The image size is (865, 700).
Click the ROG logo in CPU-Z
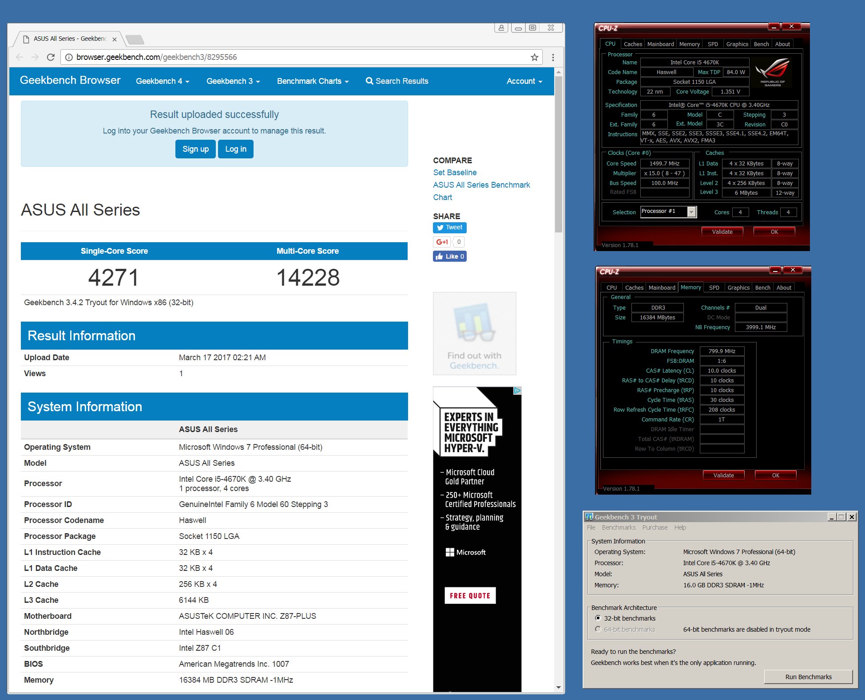click(773, 71)
